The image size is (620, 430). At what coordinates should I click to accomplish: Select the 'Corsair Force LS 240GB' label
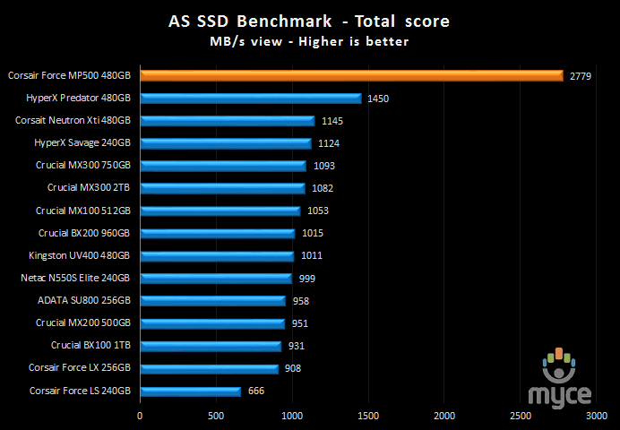coord(80,391)
